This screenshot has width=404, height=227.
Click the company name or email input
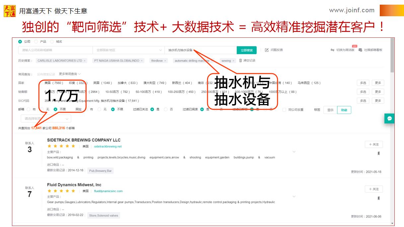click(x=55, y=50)
